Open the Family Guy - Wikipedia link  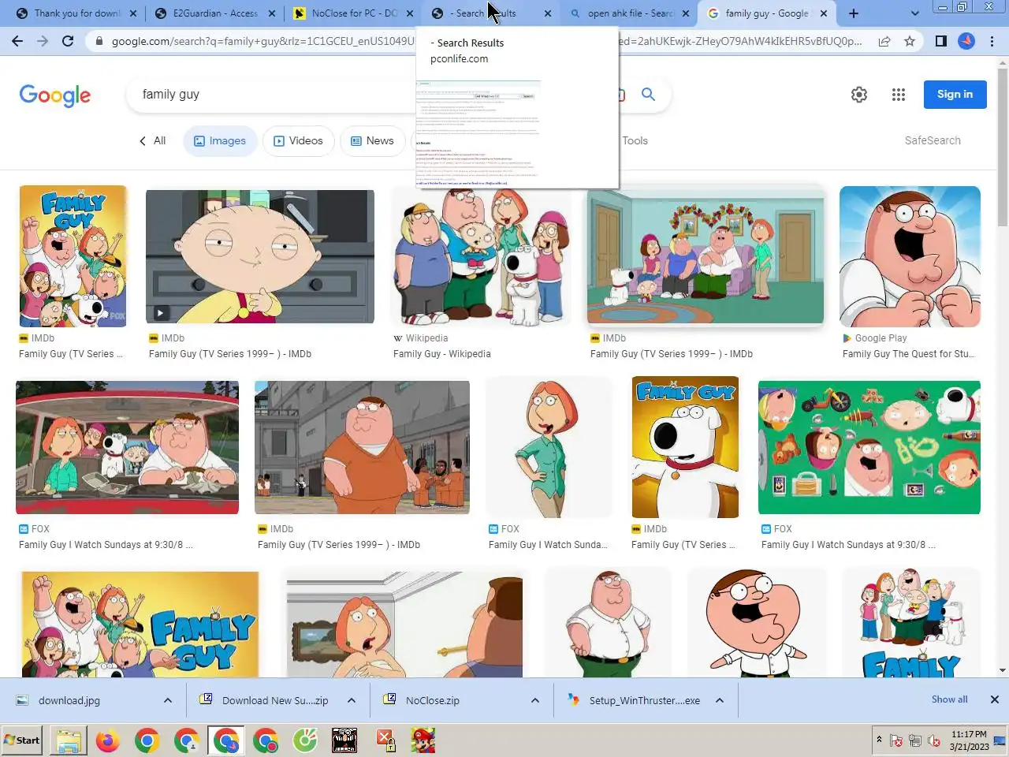441,354
